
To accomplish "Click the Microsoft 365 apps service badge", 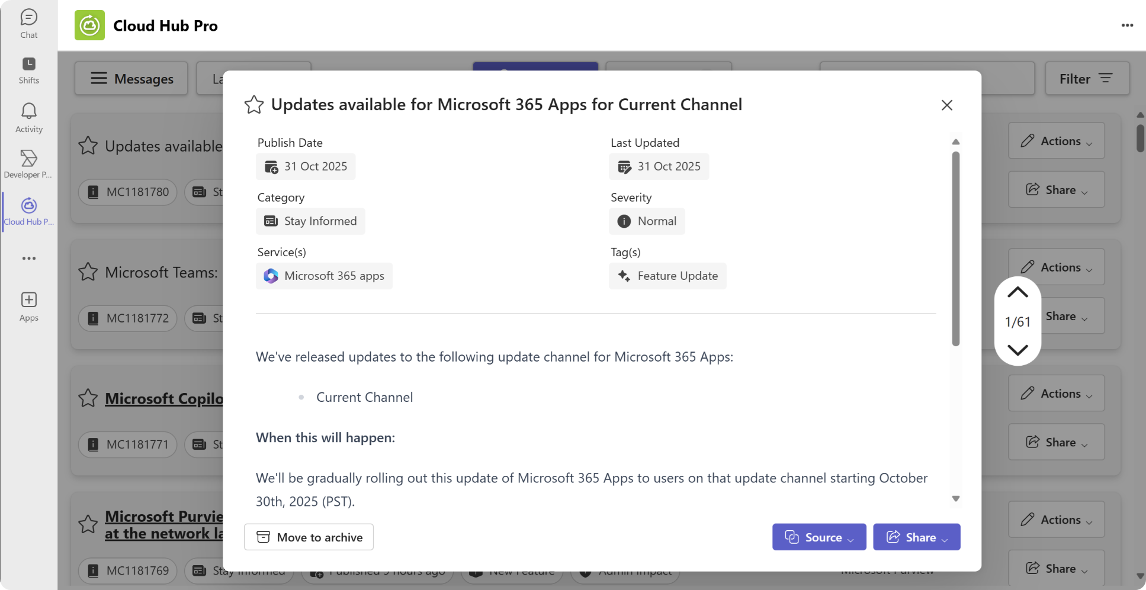I will [324, 276].
